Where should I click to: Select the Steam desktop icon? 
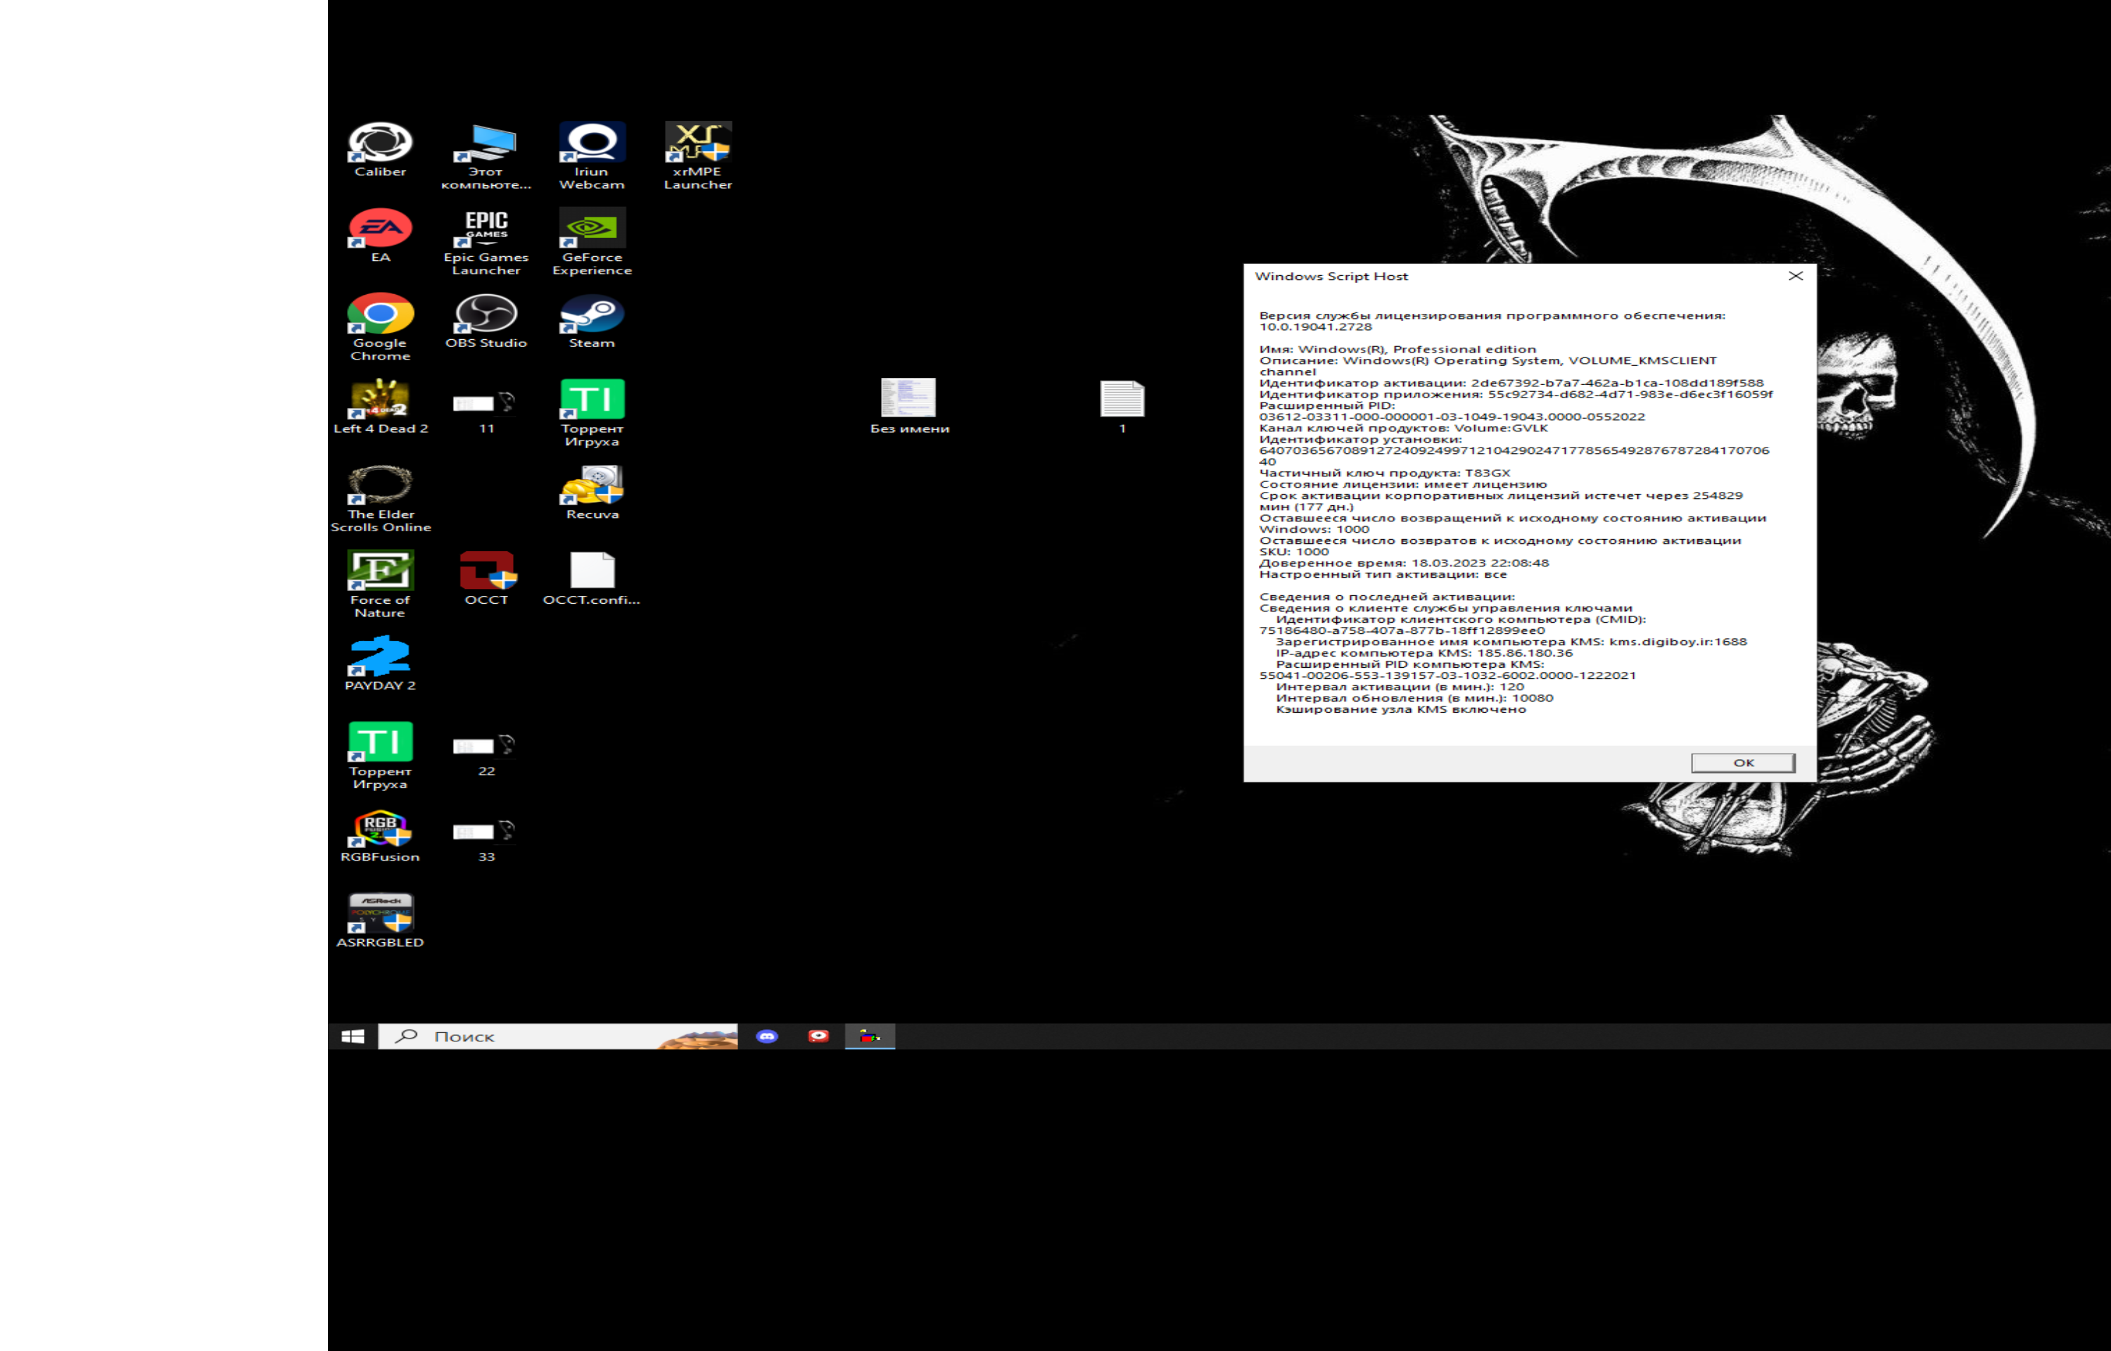tap(592, 320)
